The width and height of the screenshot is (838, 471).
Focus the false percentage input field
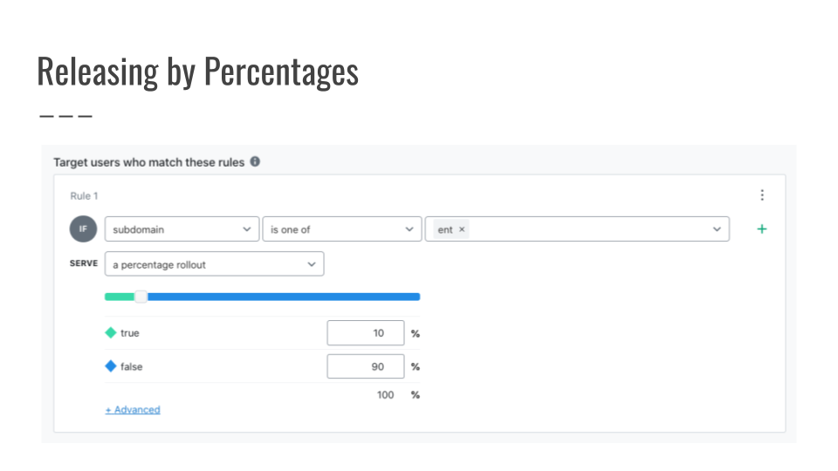366,366
